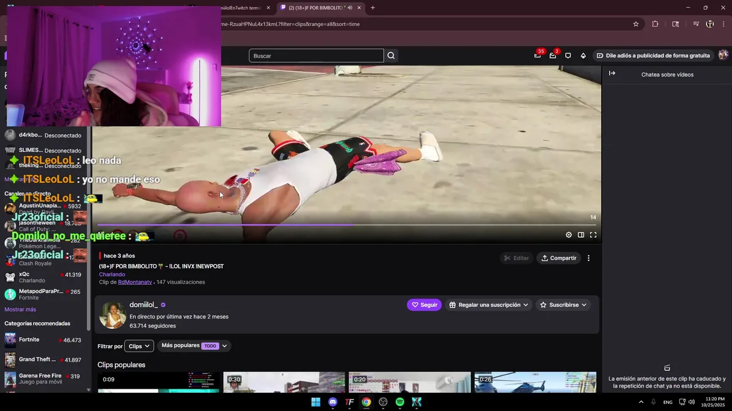
Task: Open the Chrome profile avatar
Action: (x=710, y=24)
